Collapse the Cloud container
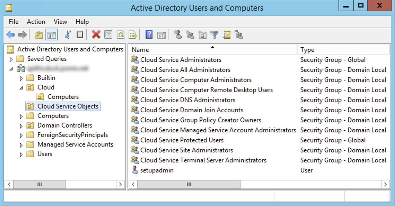 pyautogui.click(x=21, y=87)
